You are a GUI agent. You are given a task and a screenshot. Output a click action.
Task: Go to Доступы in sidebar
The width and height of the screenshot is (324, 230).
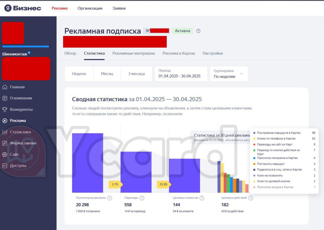[x=18, y=166]
